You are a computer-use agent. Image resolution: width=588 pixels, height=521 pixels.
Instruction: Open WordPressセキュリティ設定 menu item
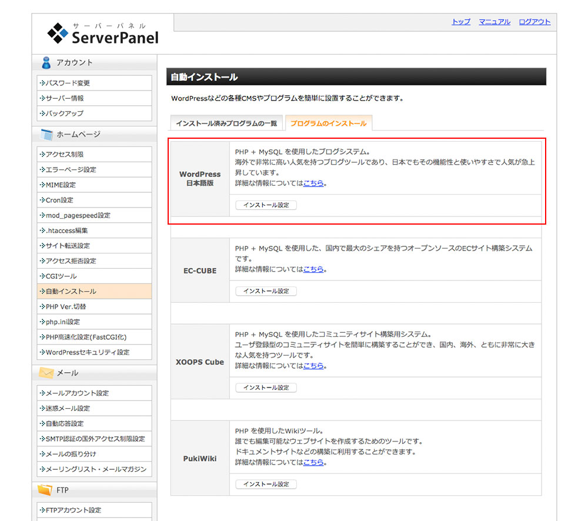tap(95, 352)
